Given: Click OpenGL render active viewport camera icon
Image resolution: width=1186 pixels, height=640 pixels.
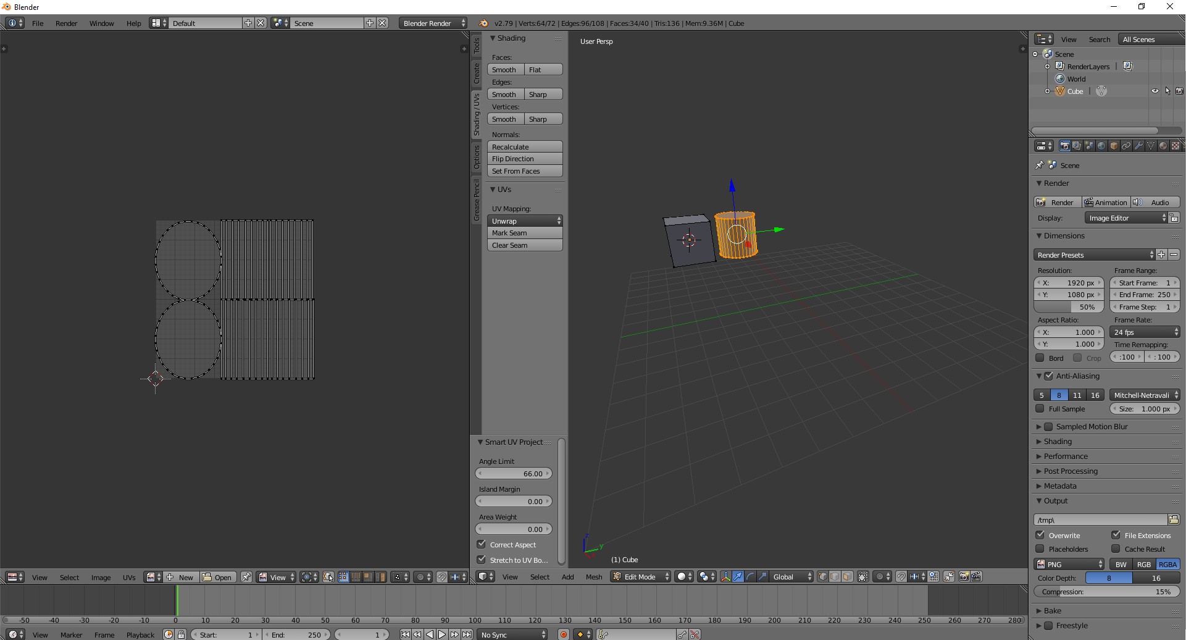Looking at the screenshot, I should [964, 576].
